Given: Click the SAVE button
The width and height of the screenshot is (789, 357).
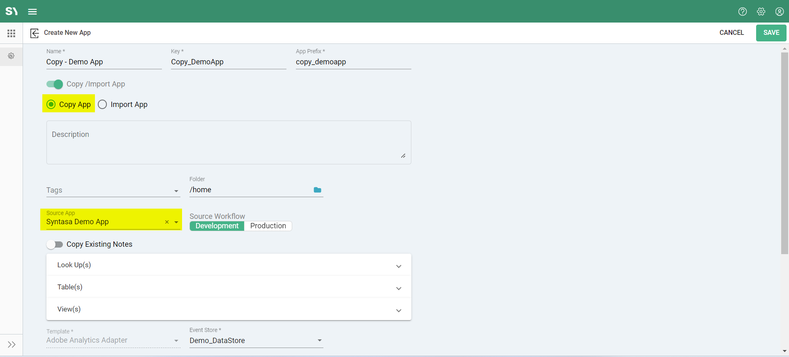Looking at the screenshot, I should pos(771,33).
